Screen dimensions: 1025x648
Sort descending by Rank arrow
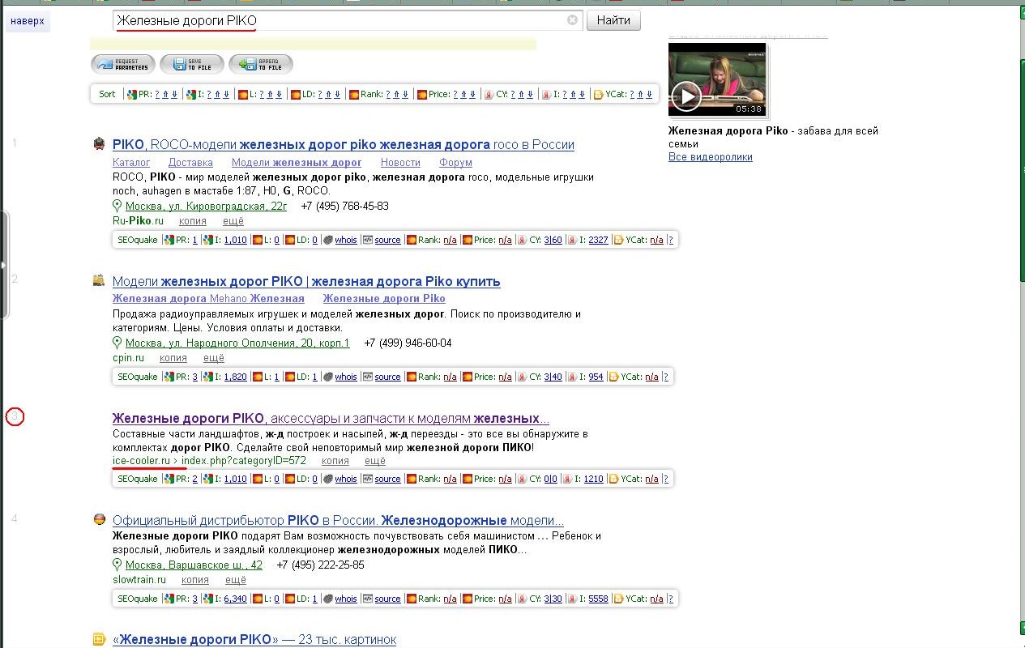pyautogui.click(x=405, y=94)
